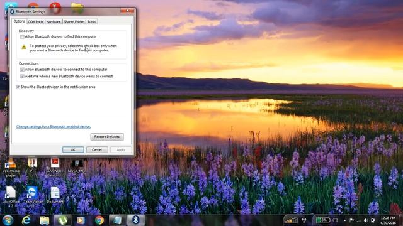Toggle Show Bluetooth icon in notification area
The height and width of the screenshot is (226, 403).
(18, 87)
